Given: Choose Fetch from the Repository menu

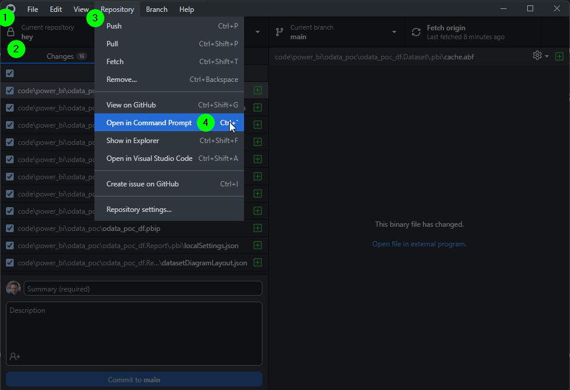Looking at the screenshot, I should pos(169,62).
